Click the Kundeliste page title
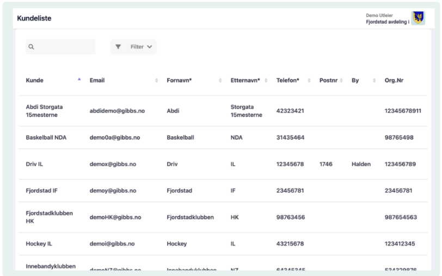Image resolution: width=442 pixels, height=276 pixels. (x=34, y=18)
